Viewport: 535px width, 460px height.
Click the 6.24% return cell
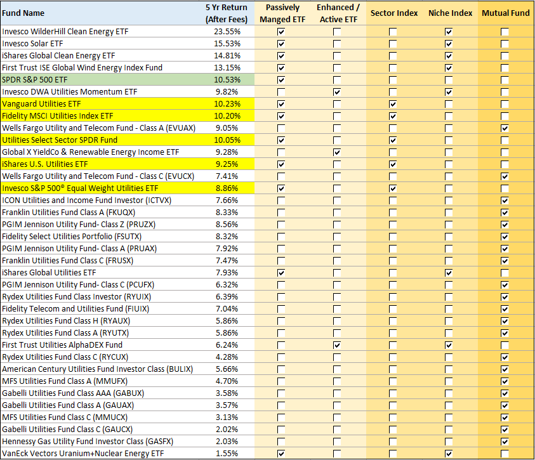pyautogui.click(x=227, y=345)
